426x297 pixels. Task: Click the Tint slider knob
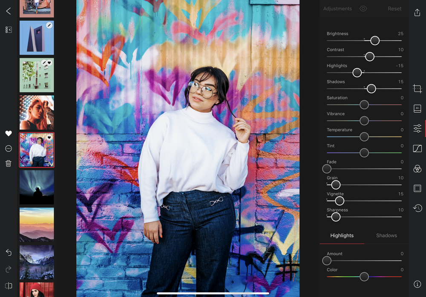(x=364, y=153)
